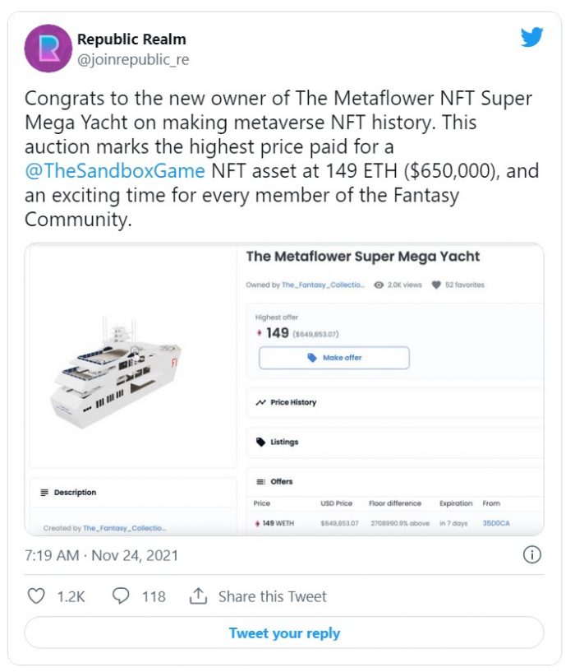Click the Republic Realm account name
Viewport: 575px width, 672px height.
(x=131, y=39)
